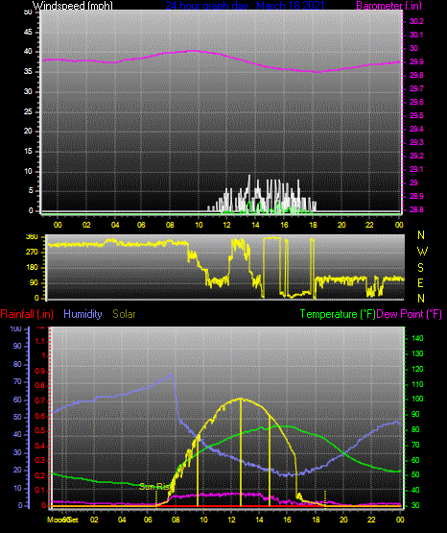This screenshot has width=447, height=533.
Task: Click the '0.7' rainfall axis value
Action: [x=40, y=400]
